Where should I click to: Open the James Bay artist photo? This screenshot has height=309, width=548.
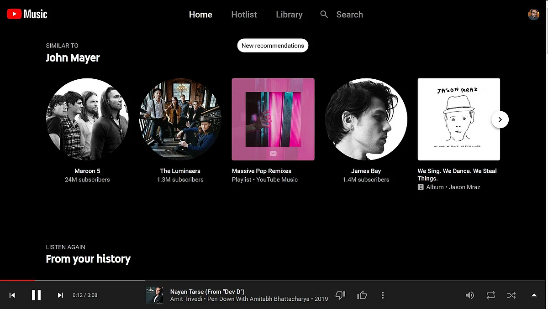point(366,119)
